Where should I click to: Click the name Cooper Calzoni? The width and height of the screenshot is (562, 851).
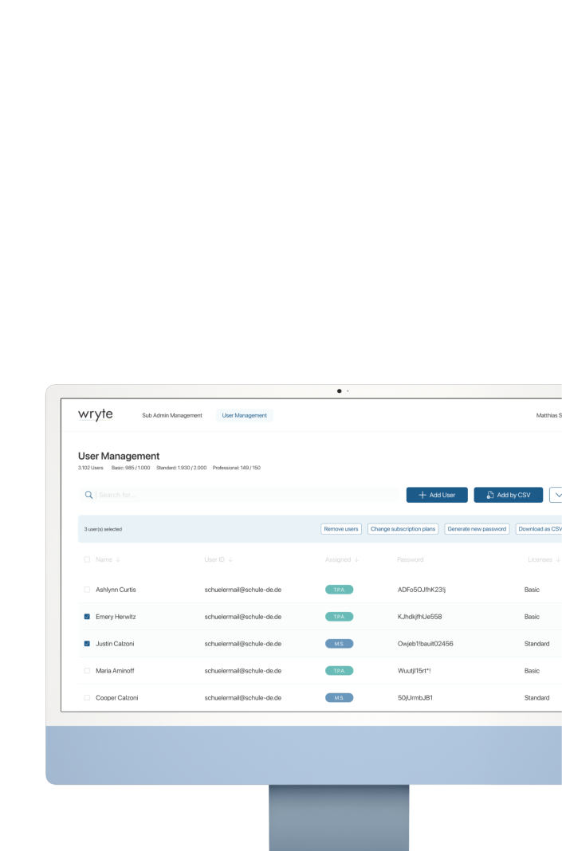pos(116,698)
